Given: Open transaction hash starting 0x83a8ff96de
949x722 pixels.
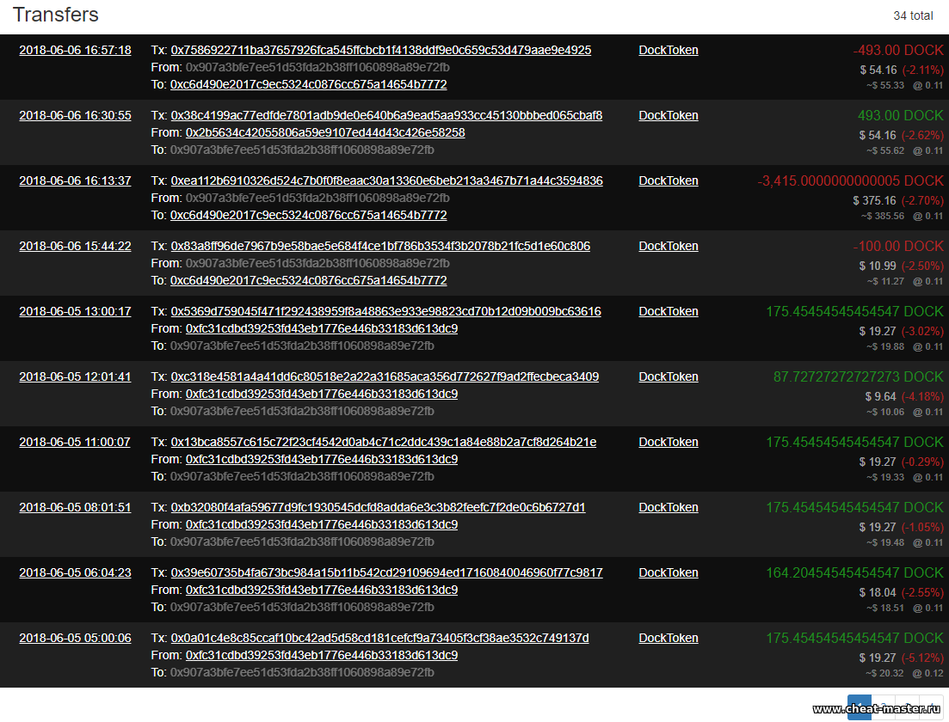Looking at the screenshot, I should click(380, 246).
